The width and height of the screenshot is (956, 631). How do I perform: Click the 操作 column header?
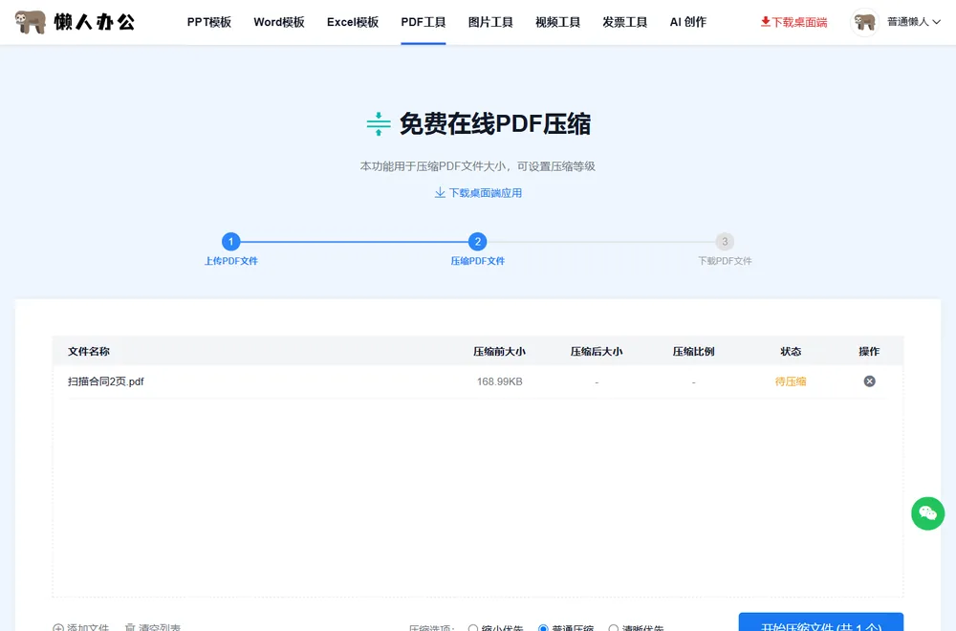point(869,351)
